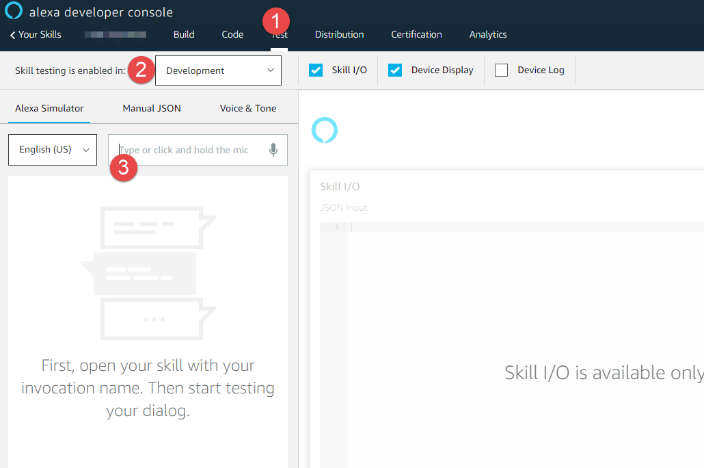Click the back chevron beside Your Skills
The height and width of the screenshot is (468, 704).
coord(12,35)
